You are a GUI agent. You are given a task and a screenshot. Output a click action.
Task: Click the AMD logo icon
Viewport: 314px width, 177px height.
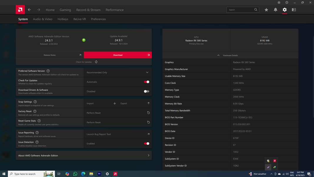[x=20, y=10]
